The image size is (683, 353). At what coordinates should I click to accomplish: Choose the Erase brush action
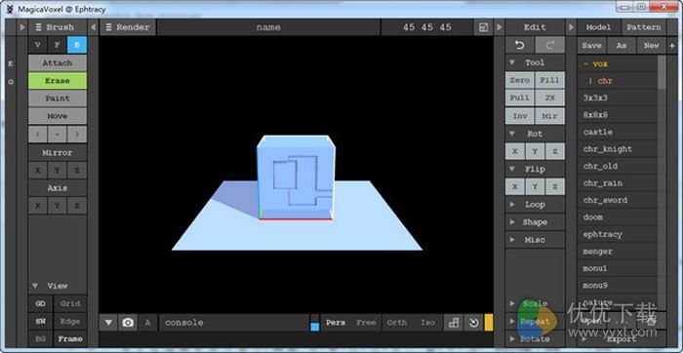pyautogui.click(x=58, y=81)
